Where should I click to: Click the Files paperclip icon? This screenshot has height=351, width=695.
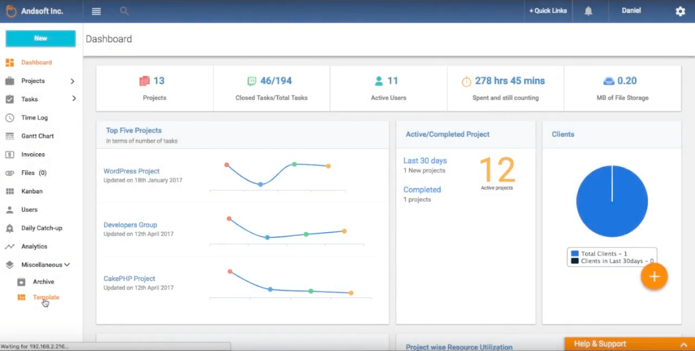click(x=10, y=173)
